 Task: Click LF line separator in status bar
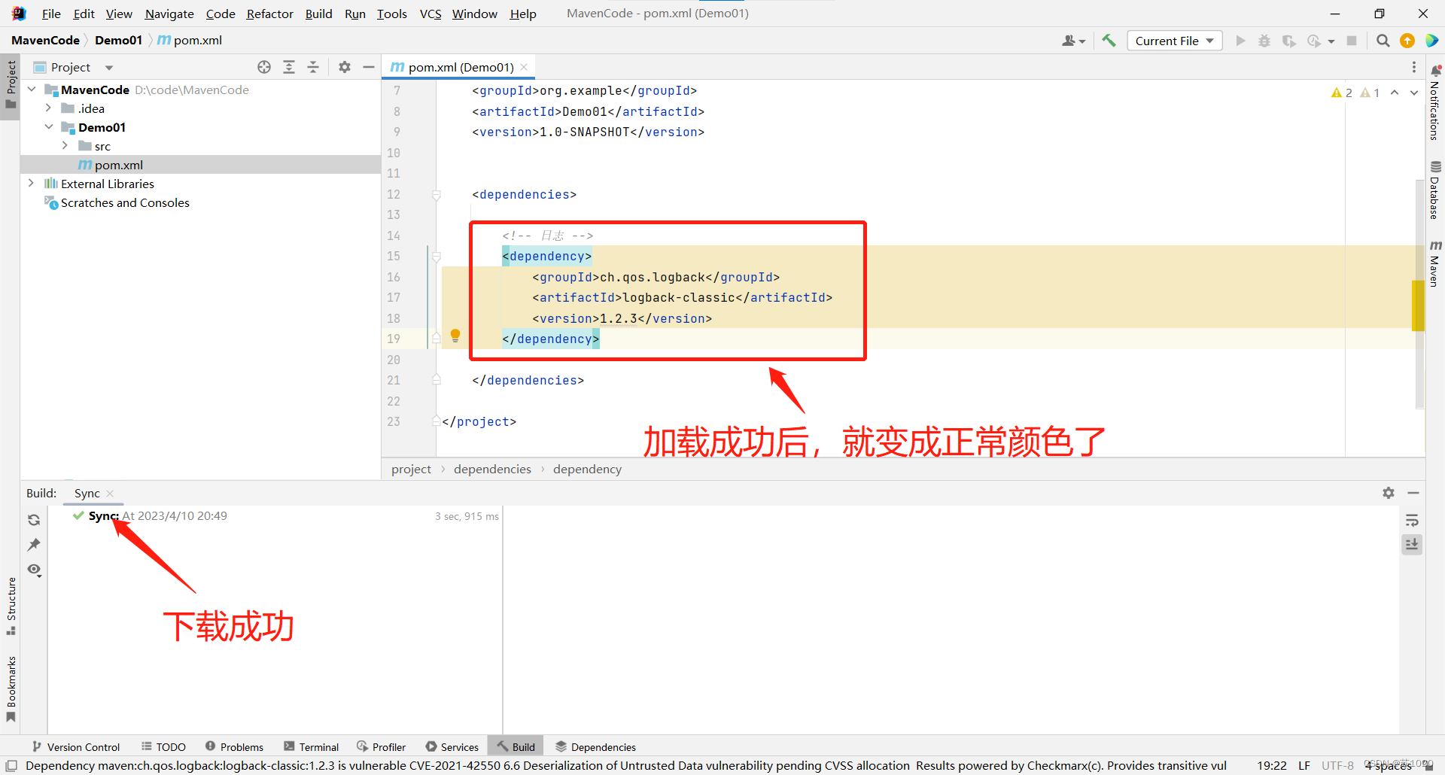click(1304, 766)
